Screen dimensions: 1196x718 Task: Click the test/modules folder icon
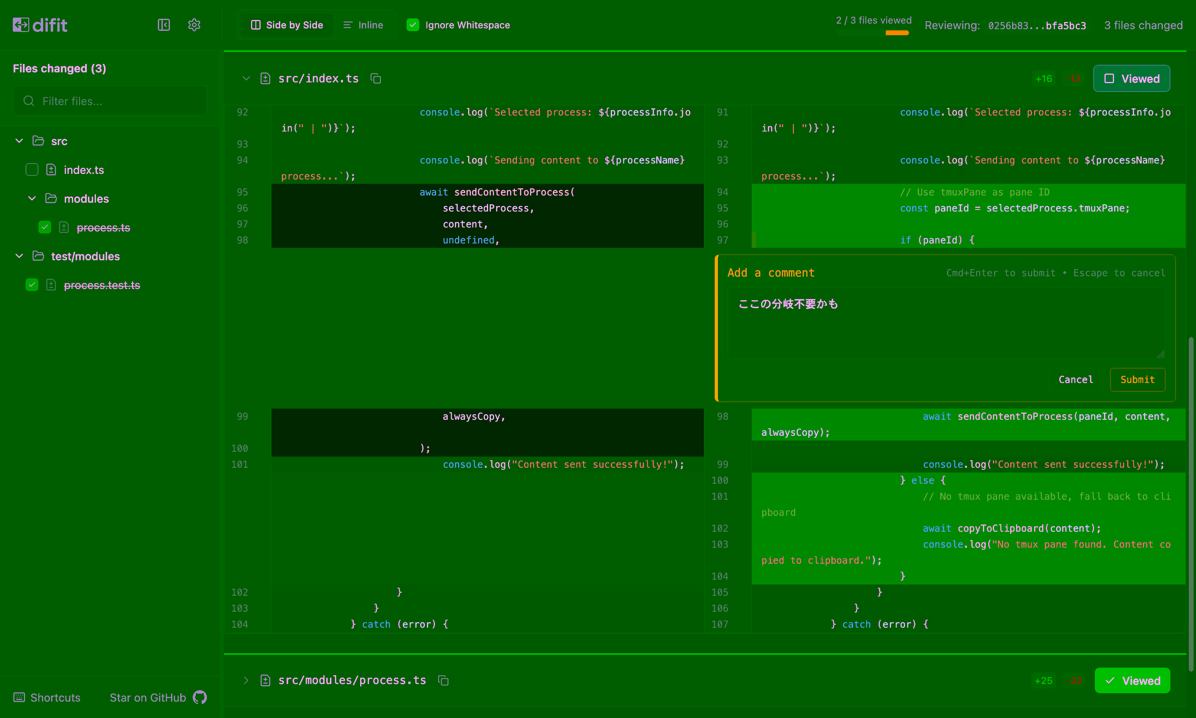click(38, 256)
